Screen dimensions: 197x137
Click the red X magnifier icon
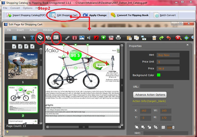178,38
